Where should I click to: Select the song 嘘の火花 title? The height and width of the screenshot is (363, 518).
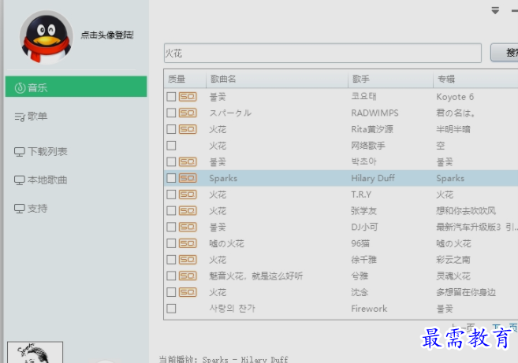click(226, 243)
